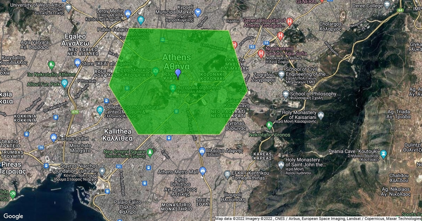The height and width of the screenshot is (221, 422).
Task: Click the Allou! Fun Park marker icon
Action: click(x=64, y=83)
